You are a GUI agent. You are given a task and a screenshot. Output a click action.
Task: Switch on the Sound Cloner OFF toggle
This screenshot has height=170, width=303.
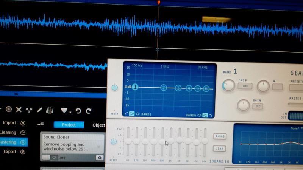pyautogui.click(x=50, y=158)
